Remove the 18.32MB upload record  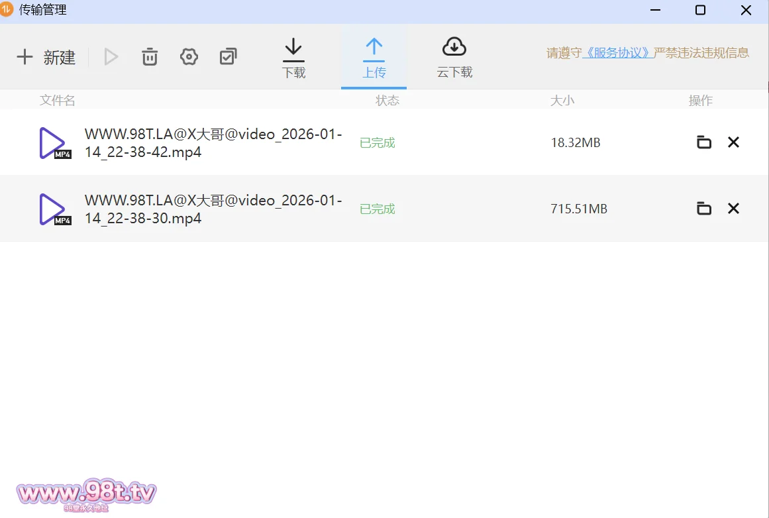(x=733, y=142)
